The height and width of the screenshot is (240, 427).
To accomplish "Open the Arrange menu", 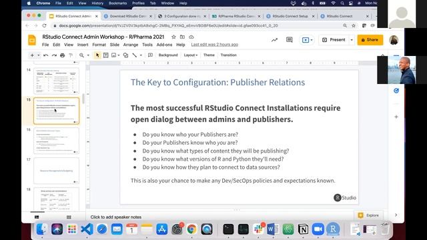I will click(131, 45).
